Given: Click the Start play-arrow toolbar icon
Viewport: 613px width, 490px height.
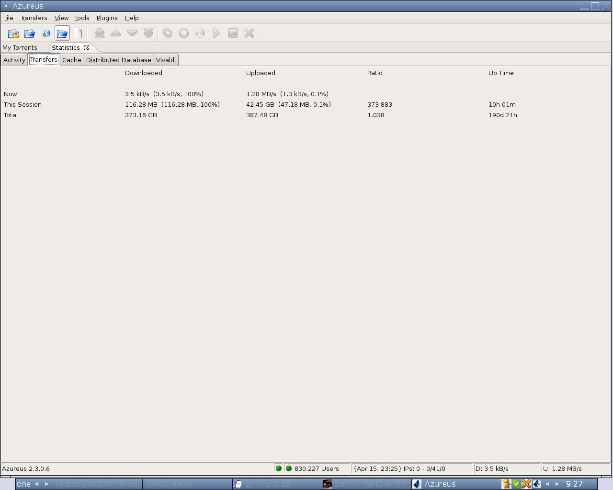Looking at the screenshot, I should [216, 33].
